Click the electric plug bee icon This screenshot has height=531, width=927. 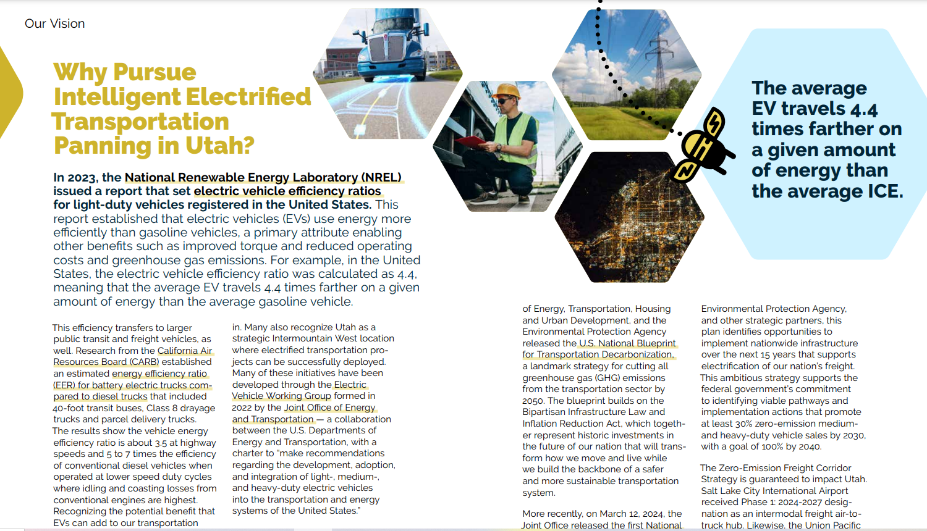703,146
